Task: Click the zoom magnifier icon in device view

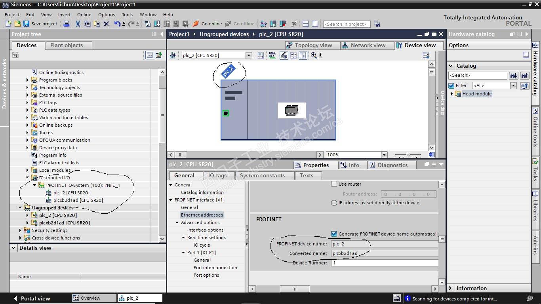Action: tap(314, 55)
